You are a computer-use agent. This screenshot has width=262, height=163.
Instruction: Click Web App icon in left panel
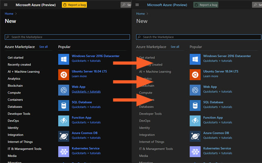pyautogui.click(x=64, y=90)
